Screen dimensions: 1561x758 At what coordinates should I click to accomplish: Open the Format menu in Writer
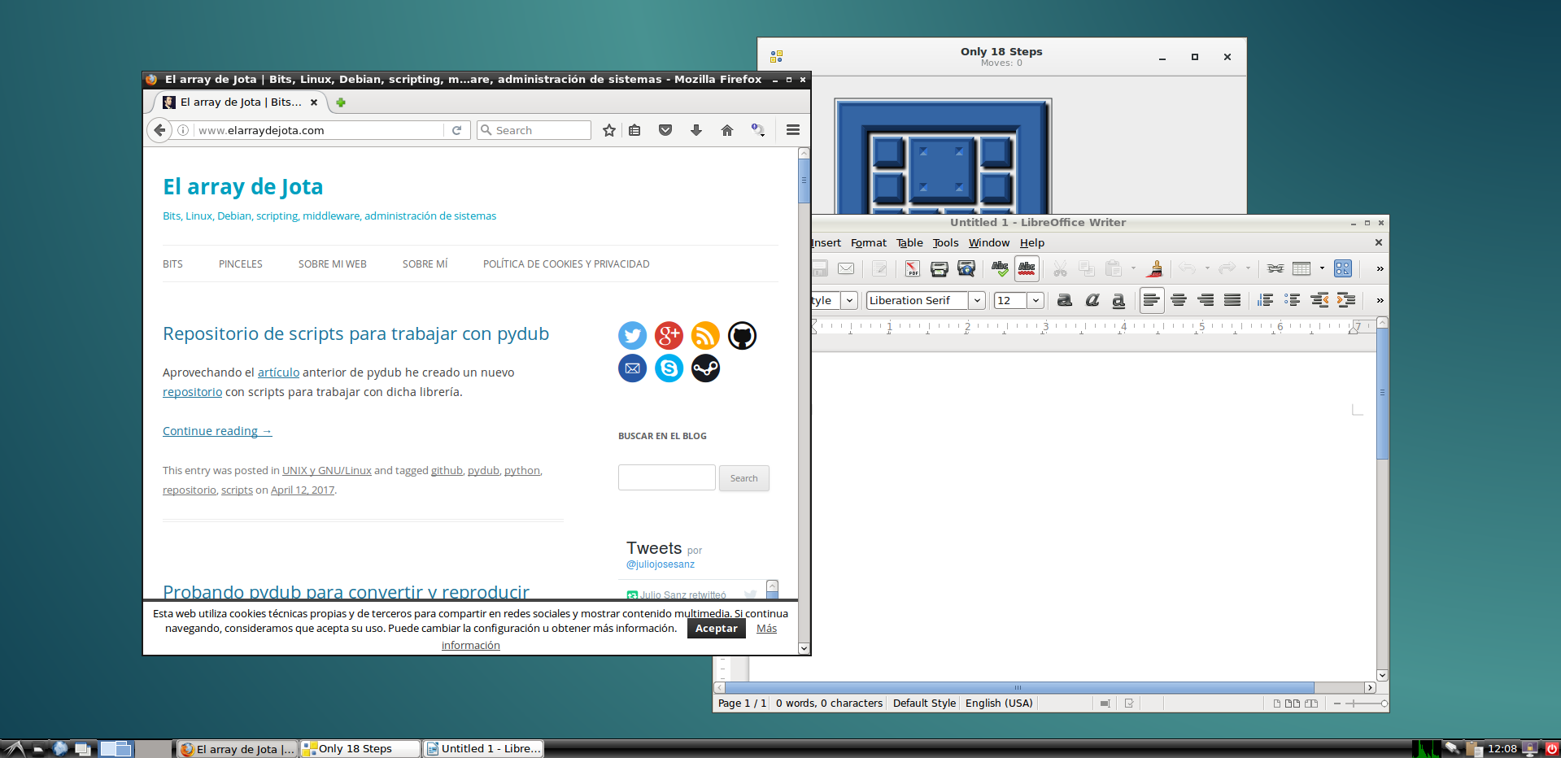pos(869,242)
